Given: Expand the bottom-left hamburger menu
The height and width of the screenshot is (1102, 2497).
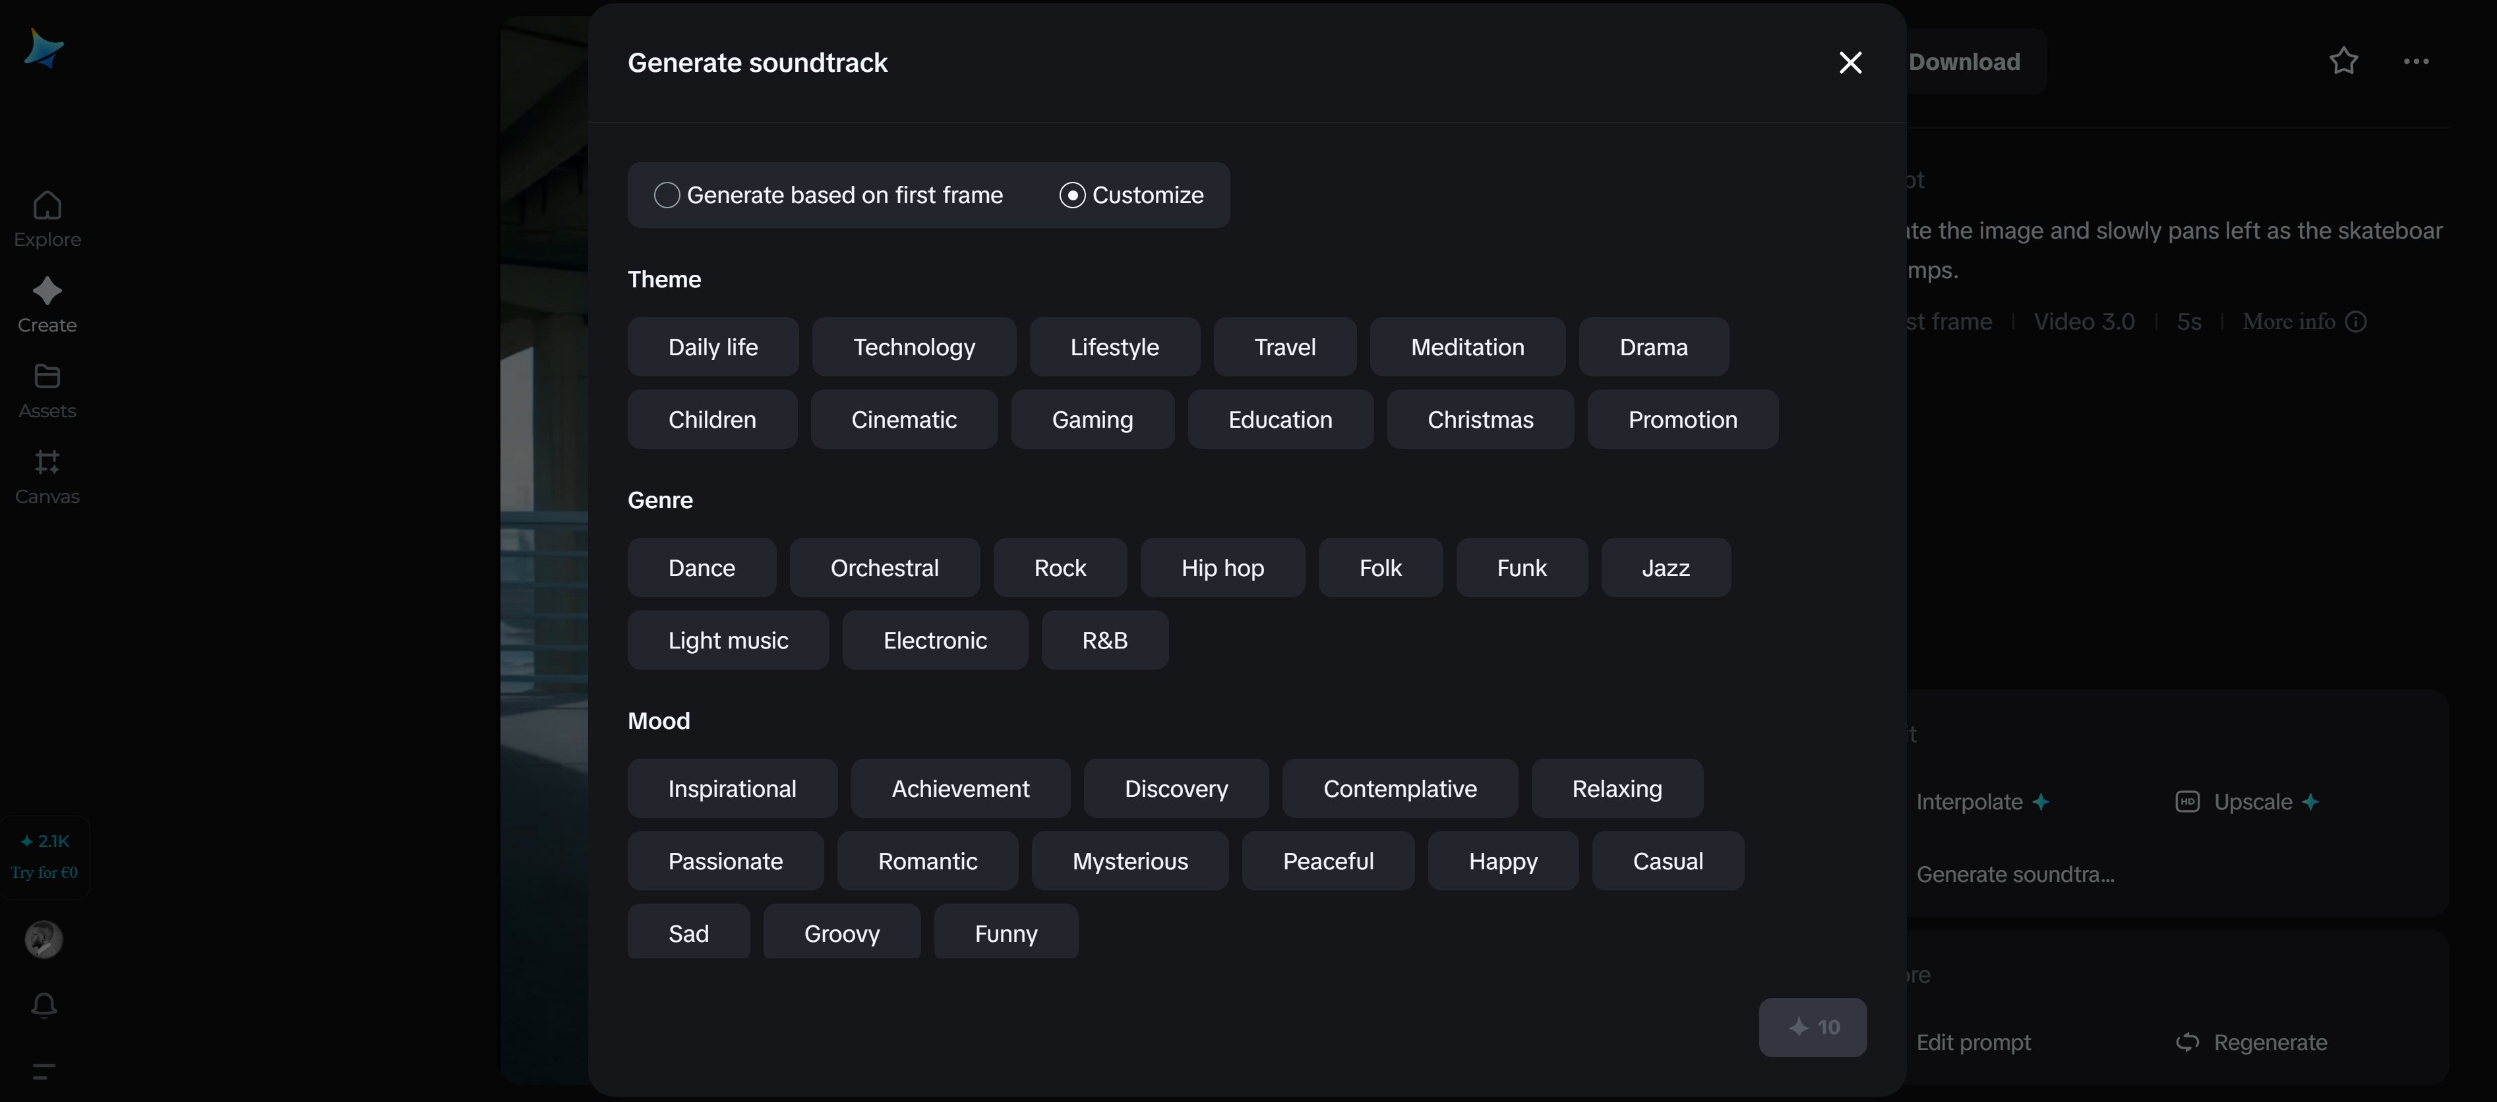Looking at the screenshot, I should click(x=44, y=1071).
